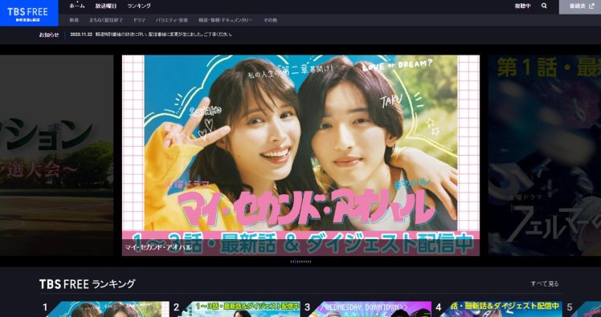Screen dimensions: 601x317
Task: Open the search magnifier icon
Action: point(544,6)
